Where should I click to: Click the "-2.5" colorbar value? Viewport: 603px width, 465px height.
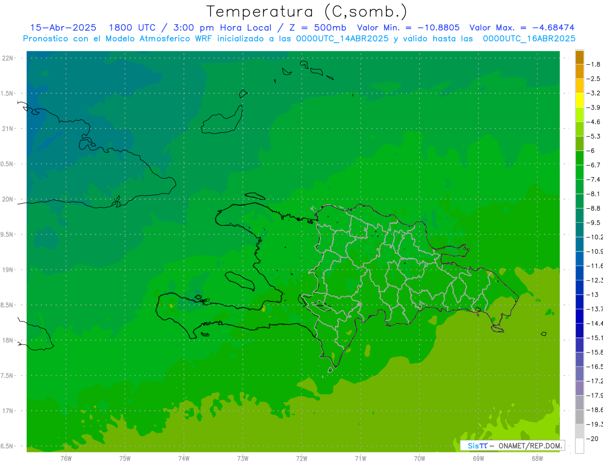(593, 79)
